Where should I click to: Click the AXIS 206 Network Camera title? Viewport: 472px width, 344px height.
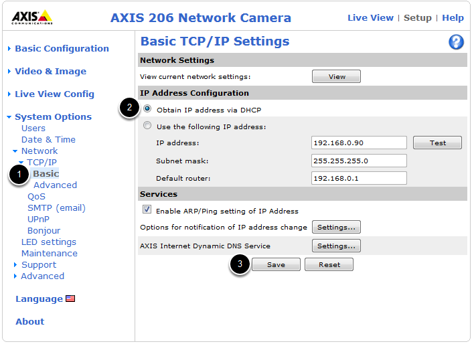click(201, 18)
